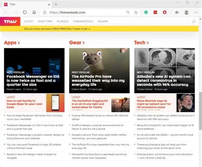The height and width of the screenshot is (167, 202).
Task: Open the README navigation item
Action: point(103,21)
